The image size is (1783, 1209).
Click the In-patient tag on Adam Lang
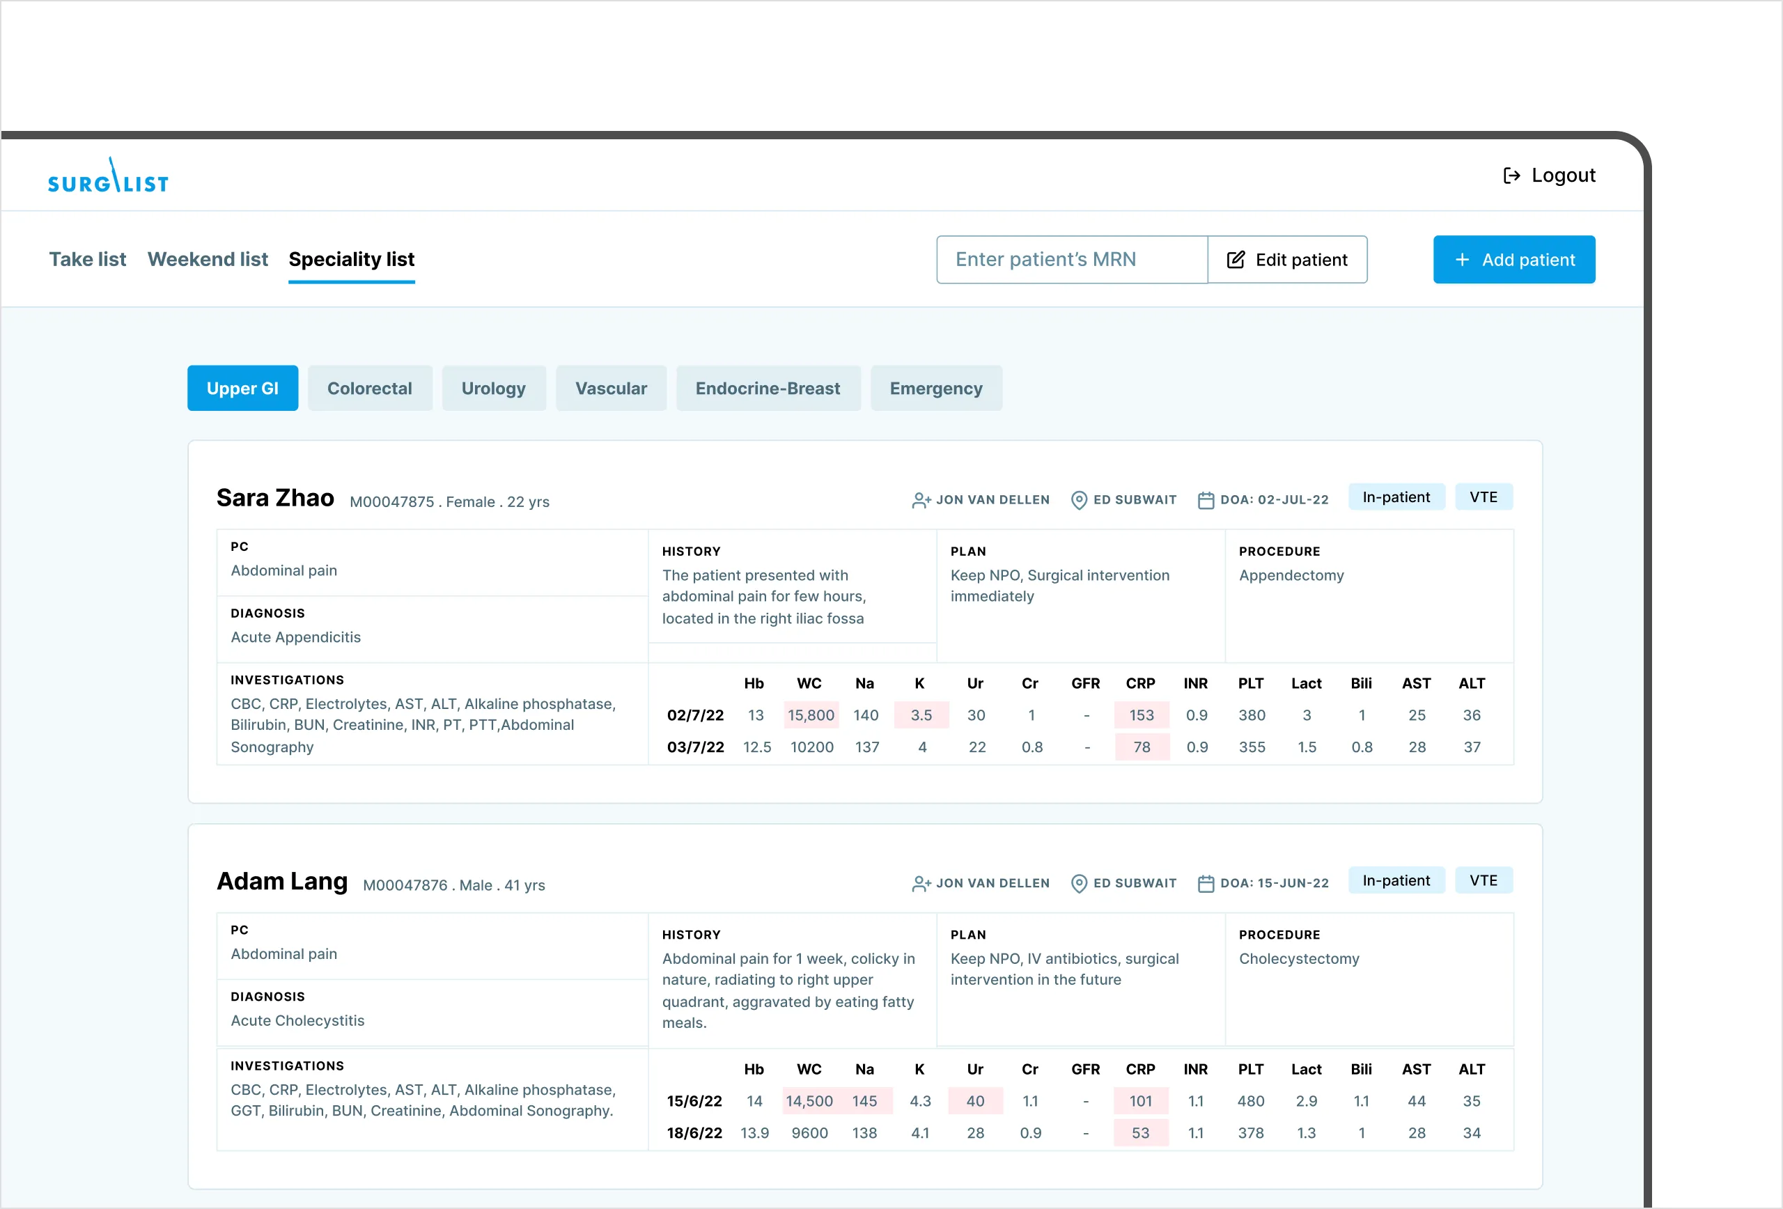(1396, 881)
